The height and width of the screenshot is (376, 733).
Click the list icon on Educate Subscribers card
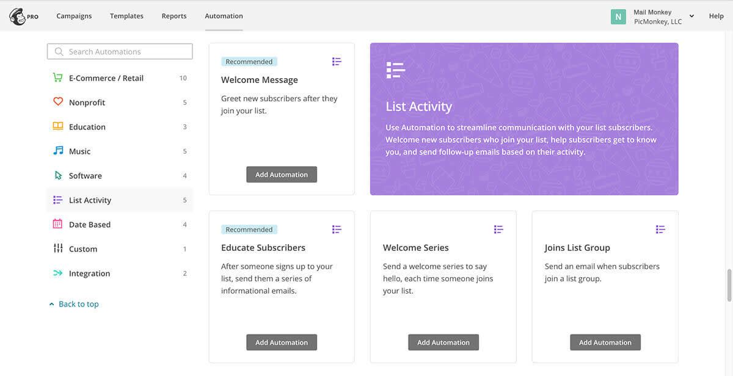pyautogui.click(x=337, y=230)
